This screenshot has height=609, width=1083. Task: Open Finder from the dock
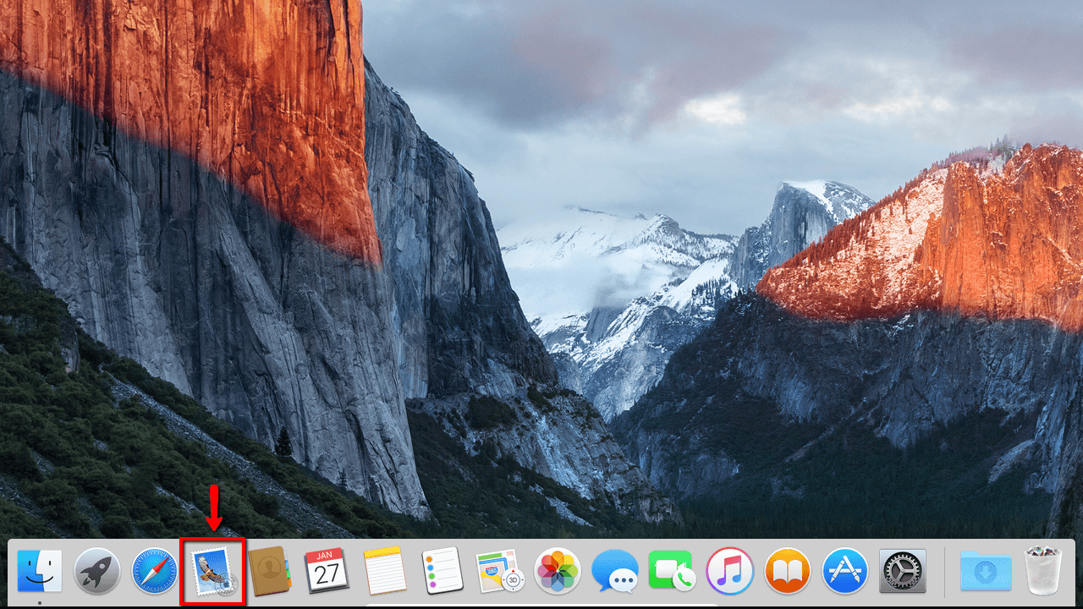coord(40,571)
